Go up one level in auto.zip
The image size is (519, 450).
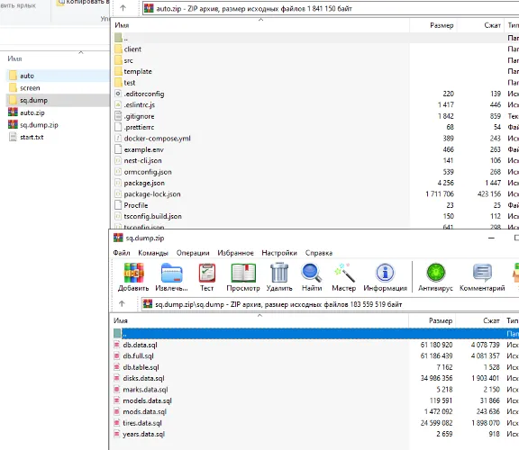(x=123, y=8)
